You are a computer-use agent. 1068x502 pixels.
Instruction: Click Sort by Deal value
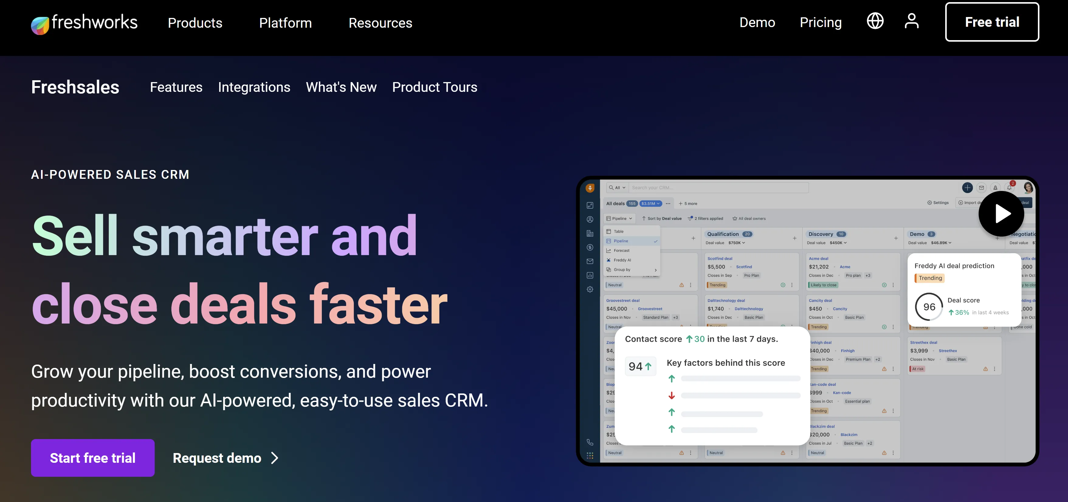[x=662, y=219]
